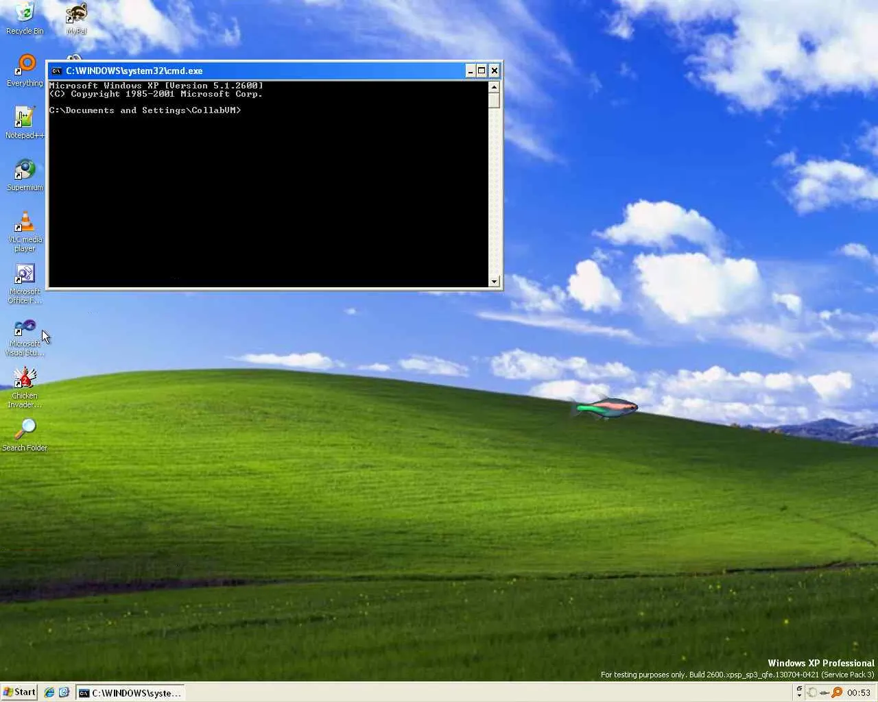Launch Internet Explorer from Quick Launch
The image size is (878, 702).
(x=49, y=692)
